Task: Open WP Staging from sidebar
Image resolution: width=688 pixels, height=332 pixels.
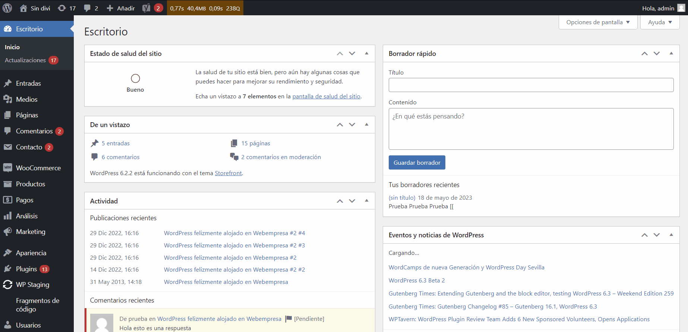Action: pyautogui.click(x=32, y=285)
